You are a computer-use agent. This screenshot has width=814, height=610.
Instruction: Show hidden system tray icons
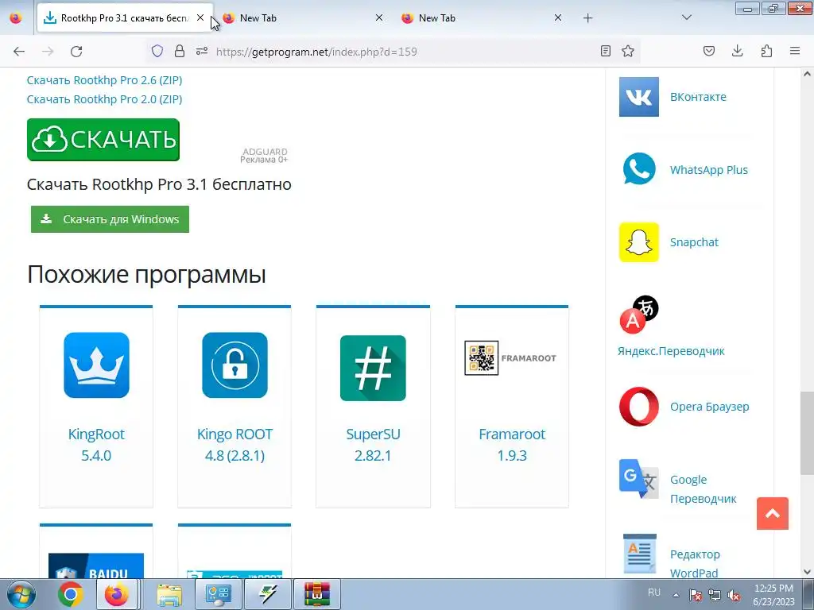[x=676, y=595]
